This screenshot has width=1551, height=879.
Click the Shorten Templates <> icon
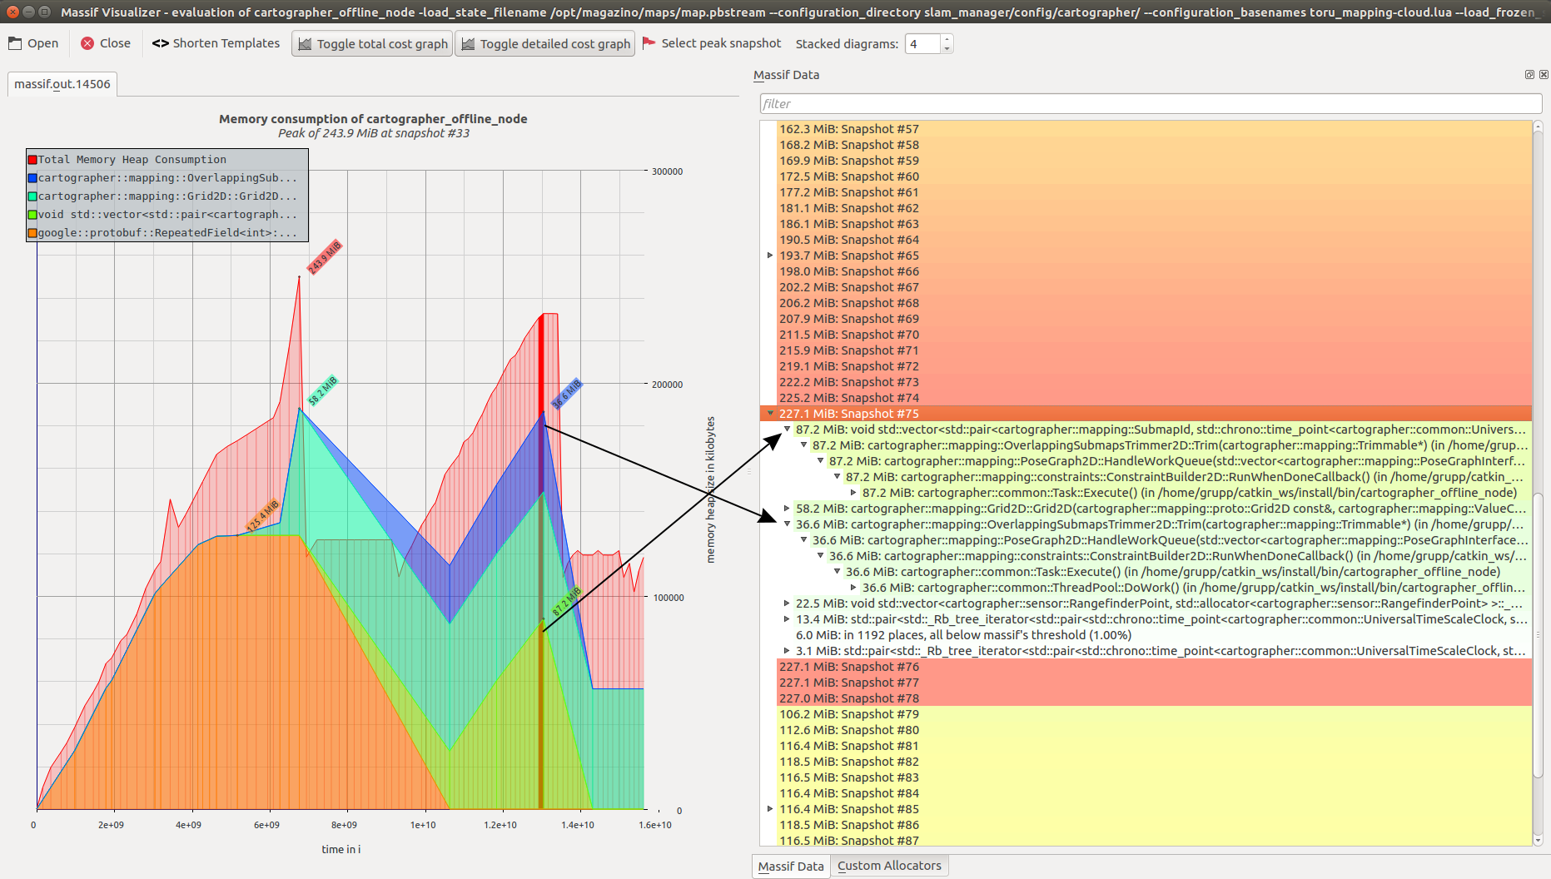[x=161, y=43]
